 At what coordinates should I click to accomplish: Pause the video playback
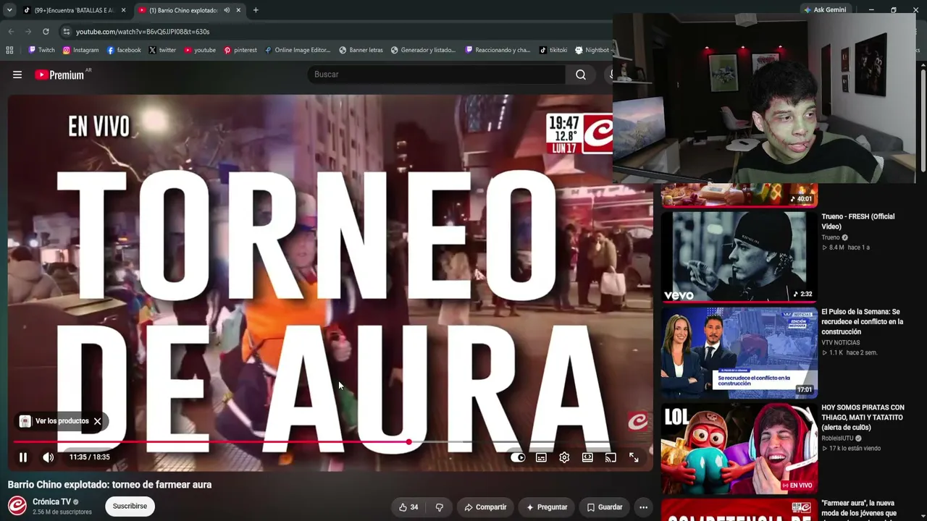(x=23, y=457)
